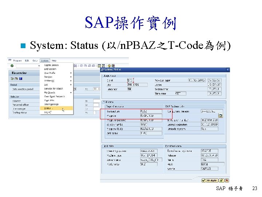262x197 pixels.
Task: Click the green checkmark Continue button
Action: (203, 181)
